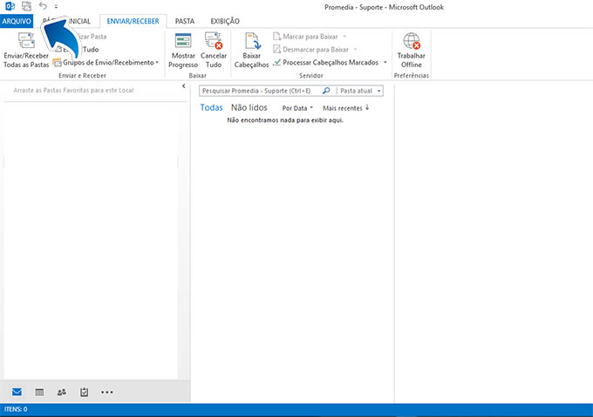
Task: Select the Todas message filter
Action: coord(211,108)
